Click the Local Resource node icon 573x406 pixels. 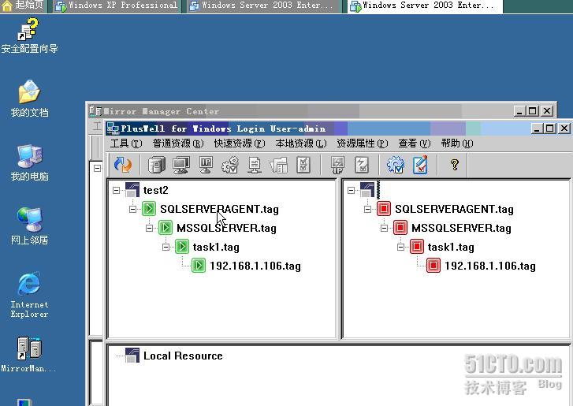pos(132,356)
